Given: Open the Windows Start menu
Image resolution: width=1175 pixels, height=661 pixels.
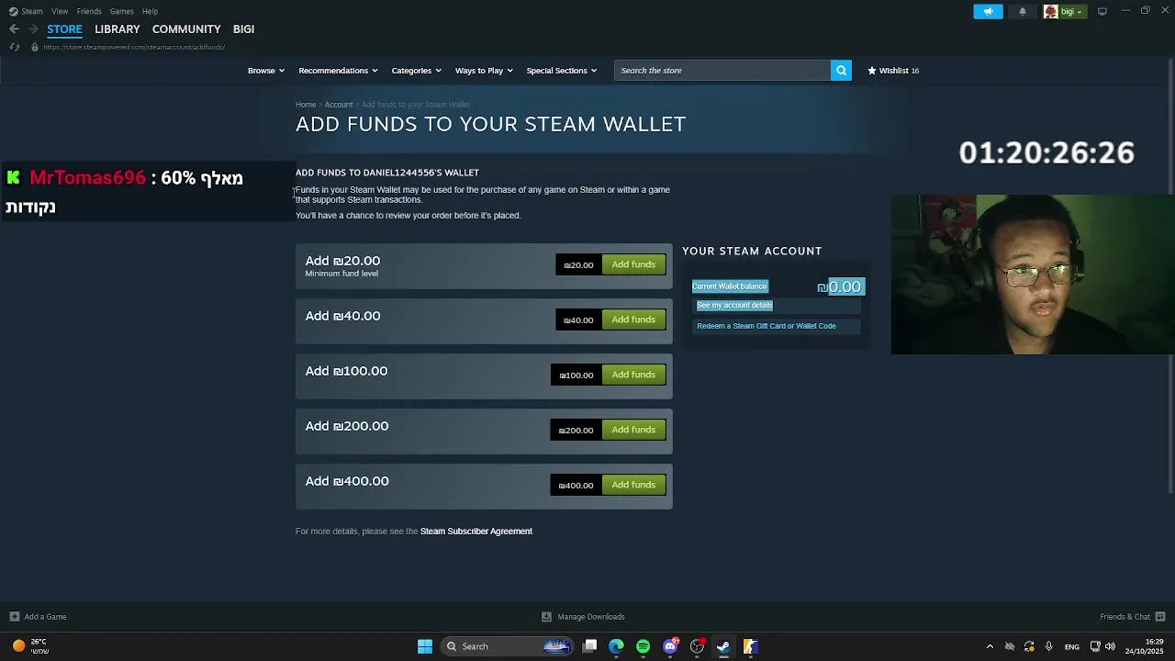Looking at the screenshot, I should click(x=425, y=646).
